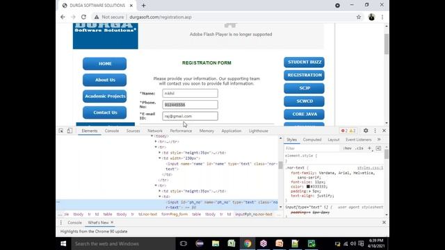
Task: Click the browser forward arrow
Action: coord(73,17)
